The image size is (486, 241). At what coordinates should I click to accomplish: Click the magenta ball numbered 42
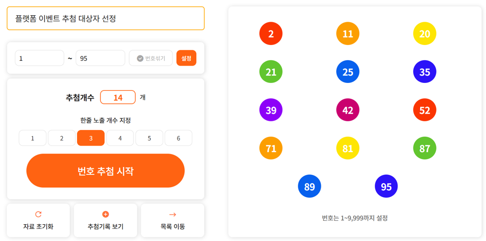348,110
